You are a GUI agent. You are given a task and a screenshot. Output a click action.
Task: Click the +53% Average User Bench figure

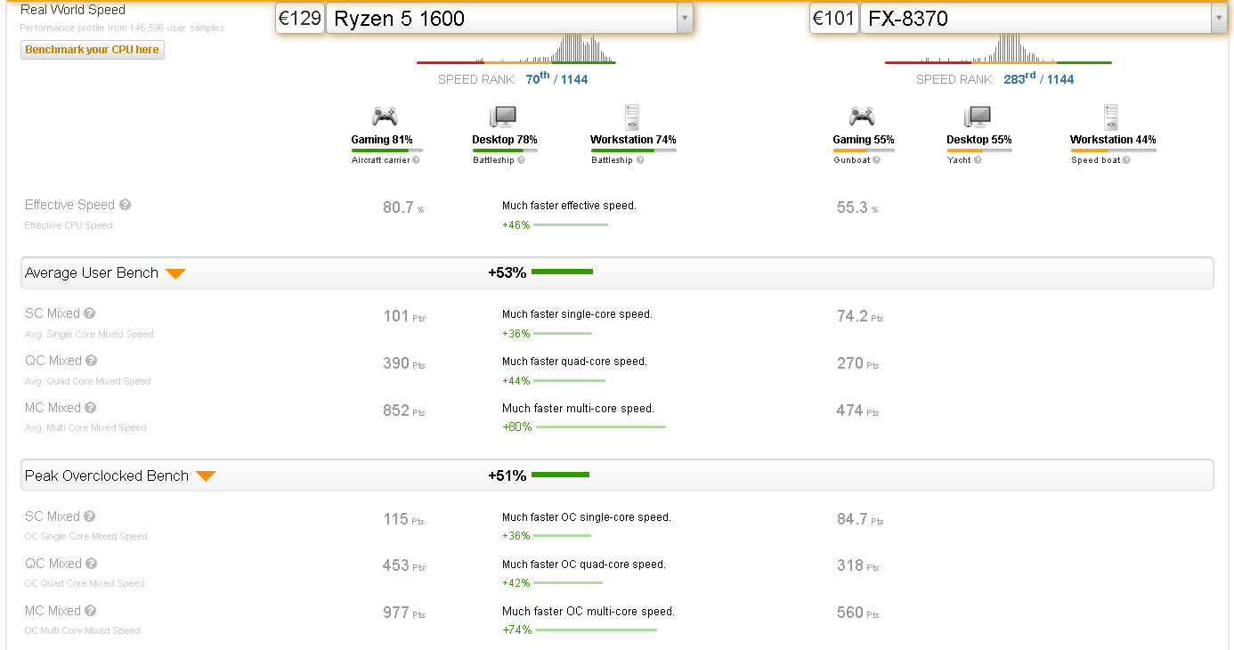coord(507,273)
